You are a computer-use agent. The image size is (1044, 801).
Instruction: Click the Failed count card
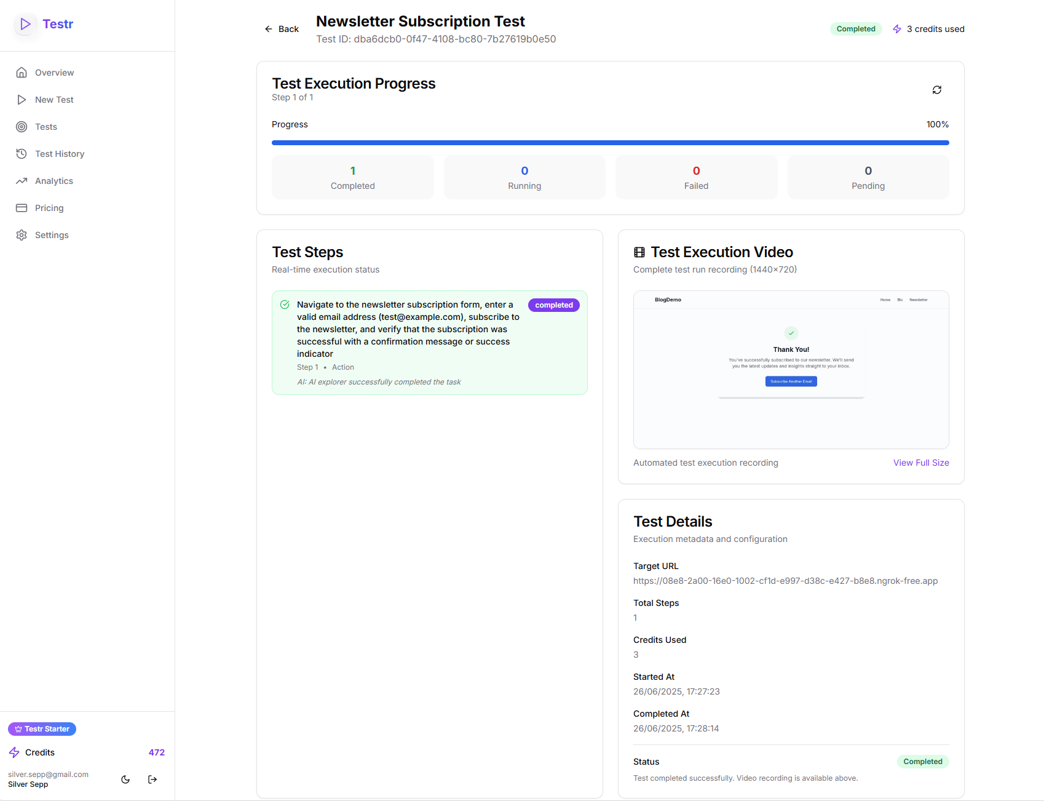coord(697,177)
